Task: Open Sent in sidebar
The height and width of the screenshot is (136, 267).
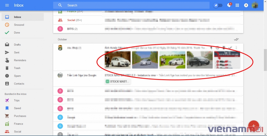Action: pos(23,53)
